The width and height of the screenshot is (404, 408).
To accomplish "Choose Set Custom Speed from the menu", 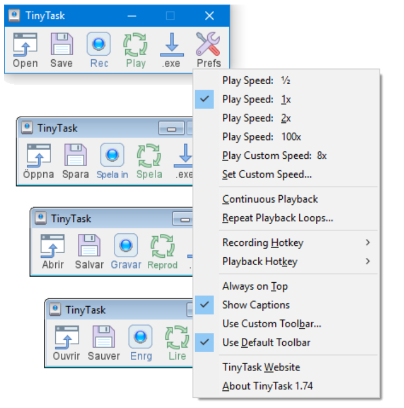I will 267,174.
